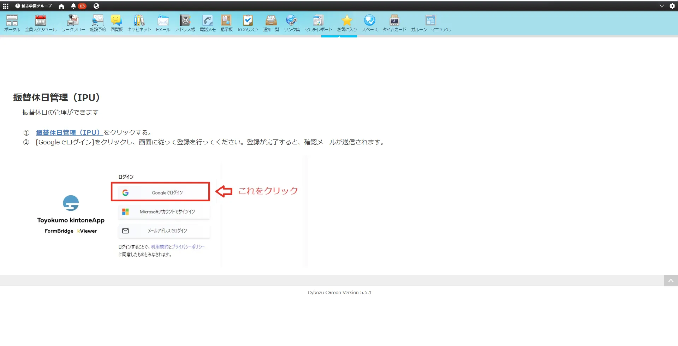Image resolution: width=678 pixels, height=346 pixels.
Task: Open the Eメール mail icon
Action: [163, 23]
